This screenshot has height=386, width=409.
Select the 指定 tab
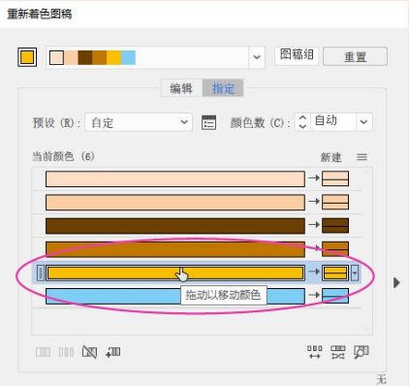coord(223,88)
